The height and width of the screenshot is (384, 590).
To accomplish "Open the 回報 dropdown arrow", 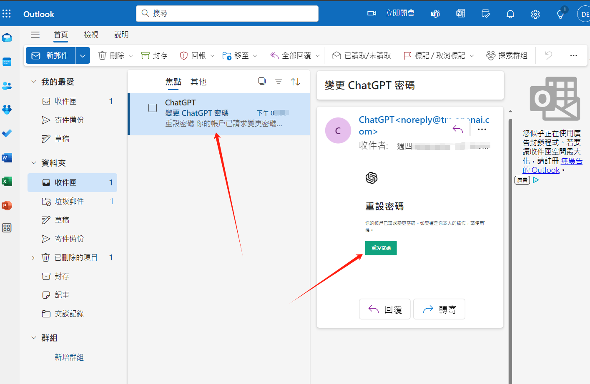I will (212, 56).
